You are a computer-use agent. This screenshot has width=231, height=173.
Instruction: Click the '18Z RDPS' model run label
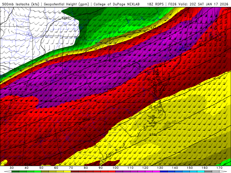155,4
